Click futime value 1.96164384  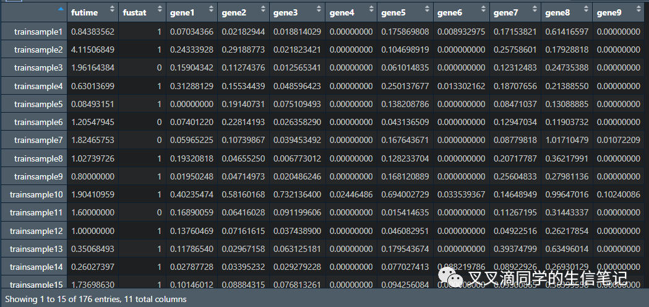[93, 68]
